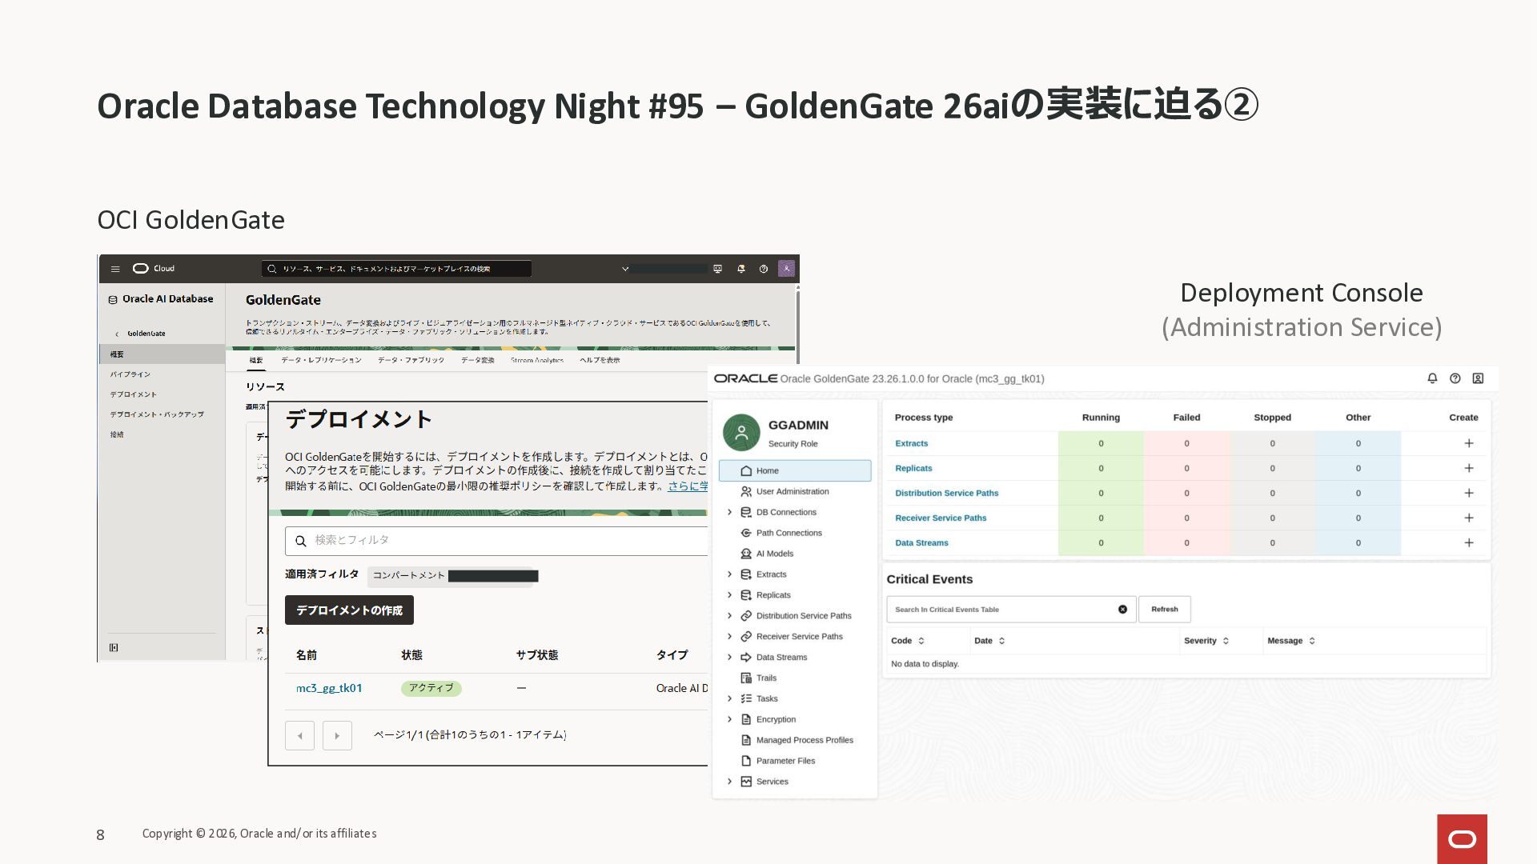
Task: Click the Refresh button for Critical Events
Action: pyautogui.click(x=1164, y=610)
